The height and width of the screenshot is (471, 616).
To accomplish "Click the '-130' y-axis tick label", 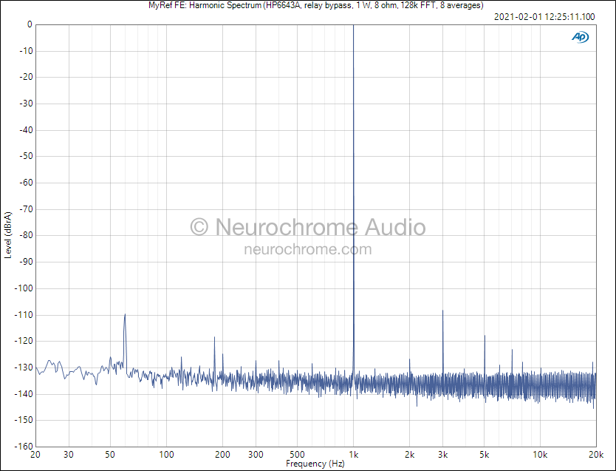I will [x=24, y=367].
